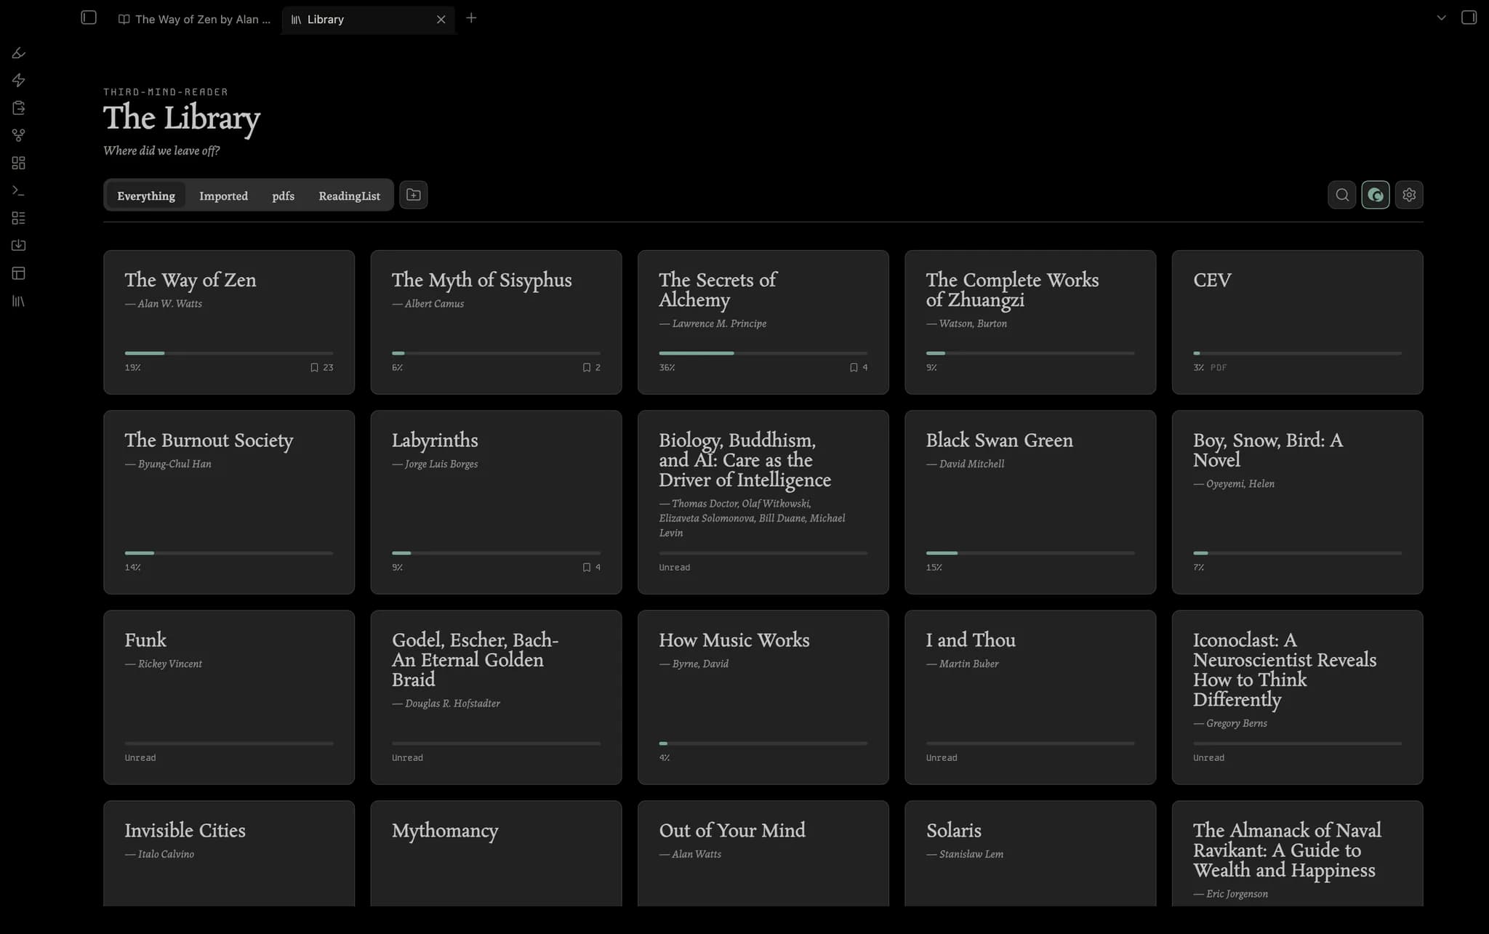Screen dimensions: 1489x934
Task: Click Myth of Sisyphus bookmark icon
Action: pos(587,368)
